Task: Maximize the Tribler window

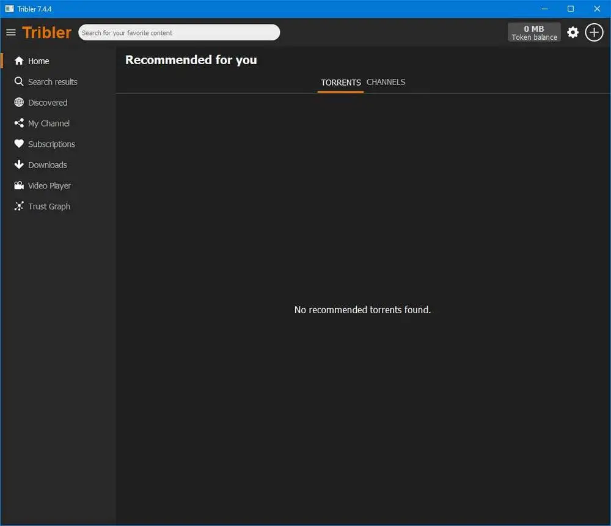Action: tap(571, 9)
